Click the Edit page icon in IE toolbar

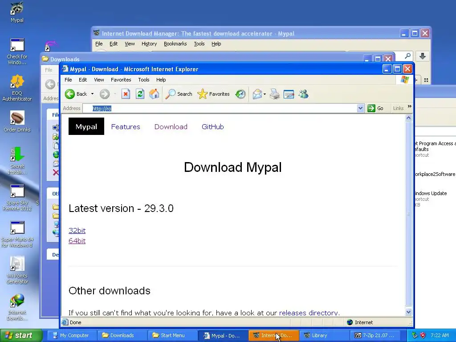click(x=289, y=94)
